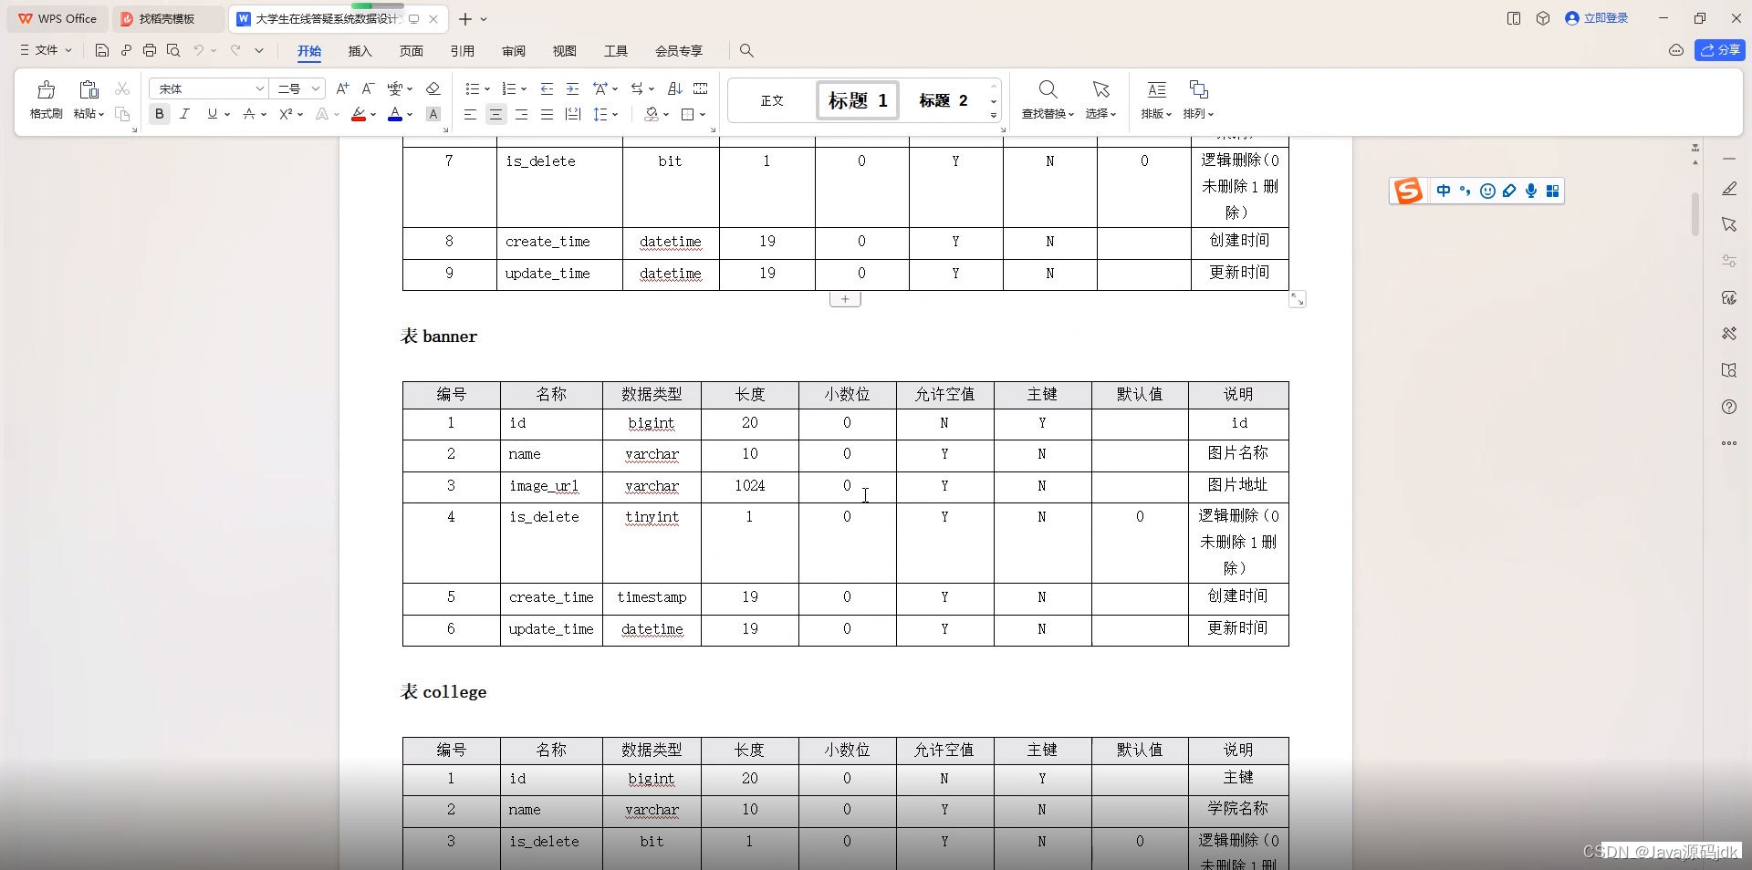
Task: Toggle Underline formatting
Action: tap(213, 114)
